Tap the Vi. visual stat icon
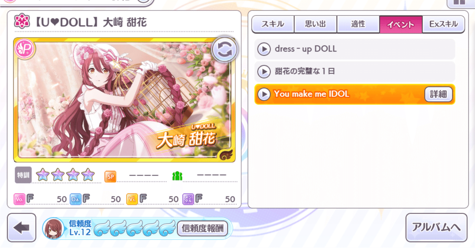The width and height of the screenshot is (475, 248). click(x=132, y=199)
